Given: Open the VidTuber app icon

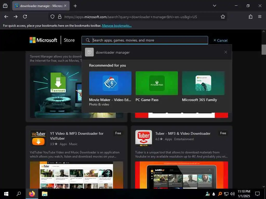Looking at the screenshot, I should [38, 138].
